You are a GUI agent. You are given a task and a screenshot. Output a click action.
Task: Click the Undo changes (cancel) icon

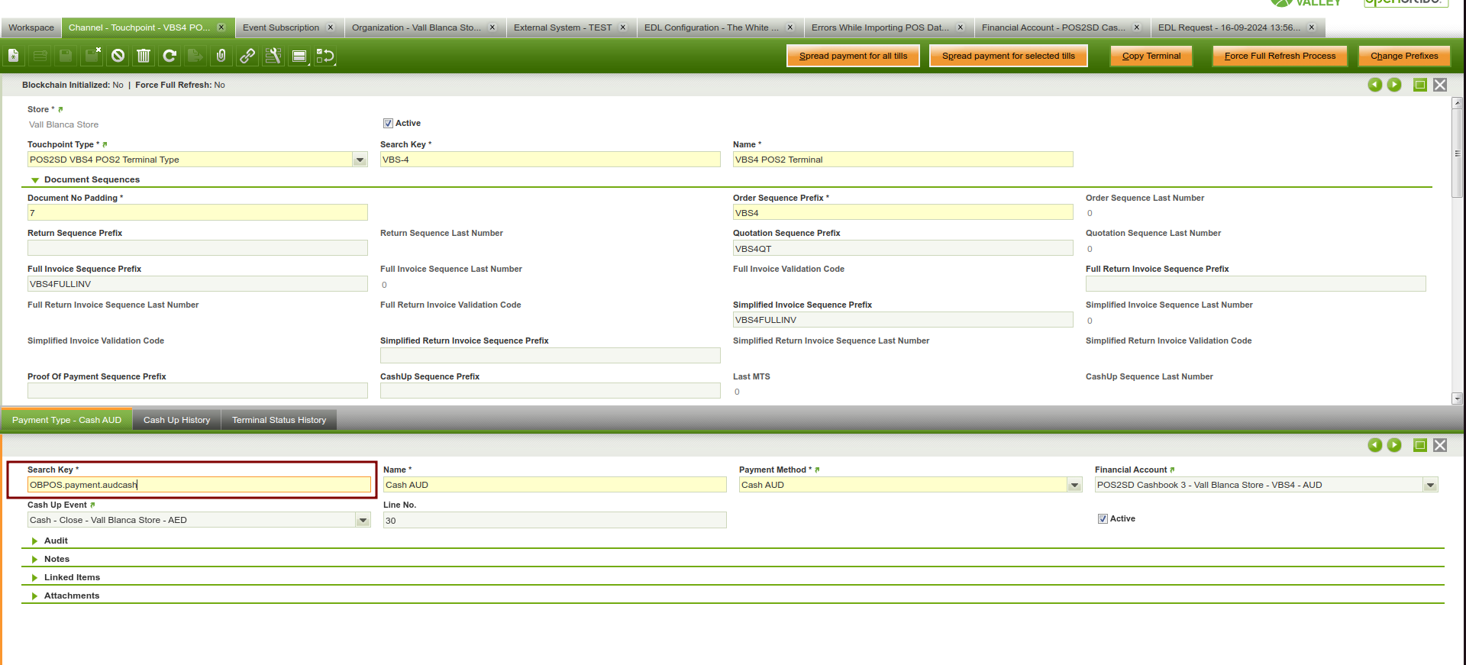click(x=118, y=56)
